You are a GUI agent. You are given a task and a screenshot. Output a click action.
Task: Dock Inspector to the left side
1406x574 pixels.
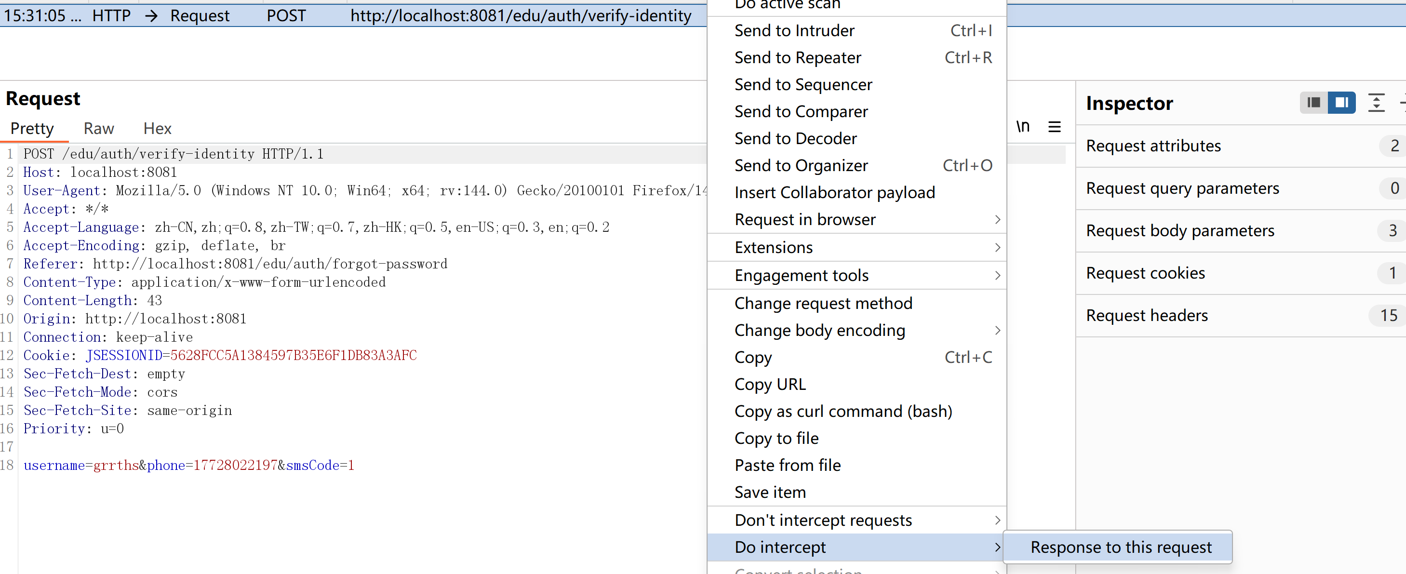1313,103
